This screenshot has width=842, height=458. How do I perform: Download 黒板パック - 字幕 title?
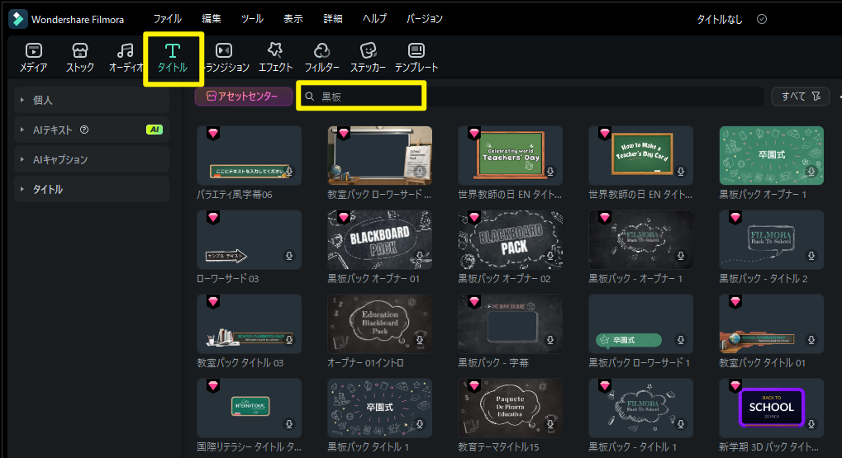[550, 340]
